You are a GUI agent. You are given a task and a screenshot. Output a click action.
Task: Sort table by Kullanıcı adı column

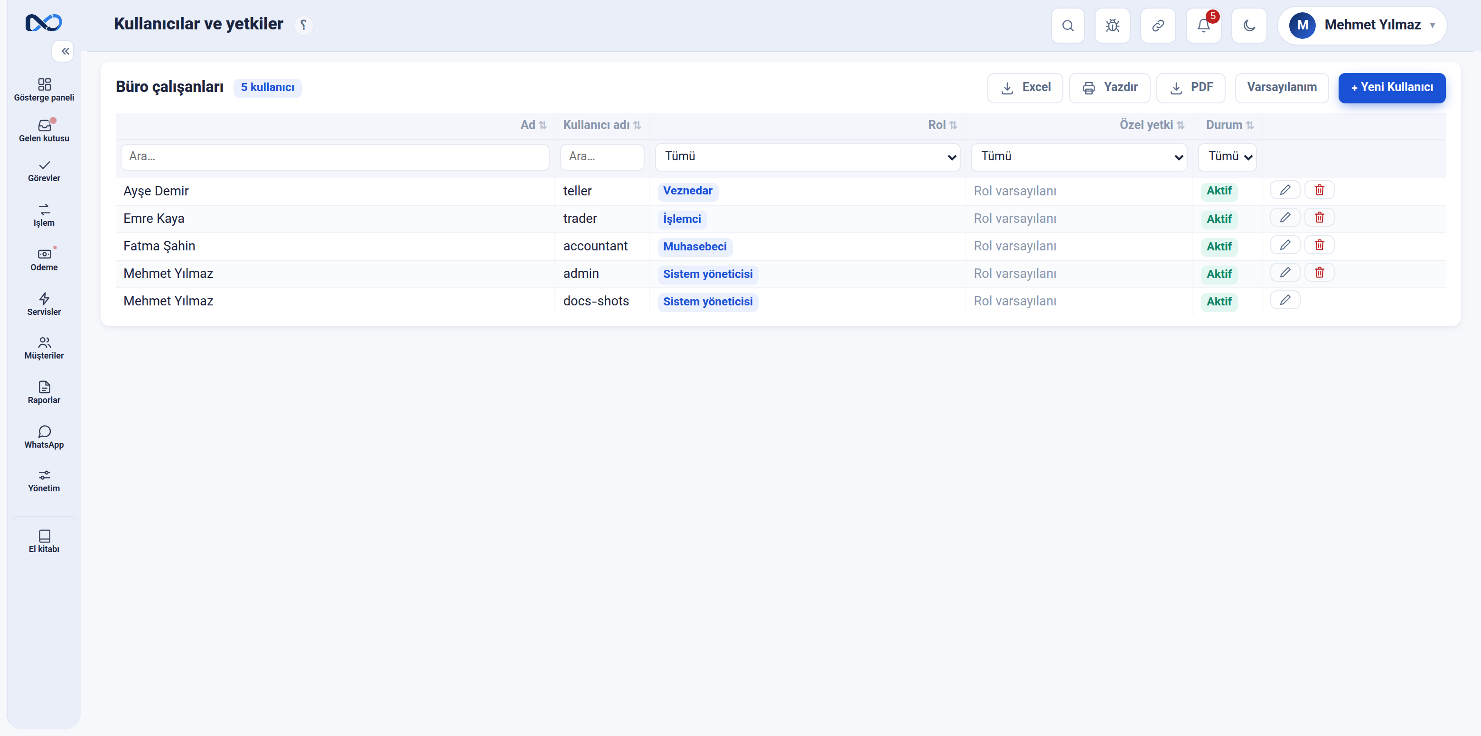point(602,125)
